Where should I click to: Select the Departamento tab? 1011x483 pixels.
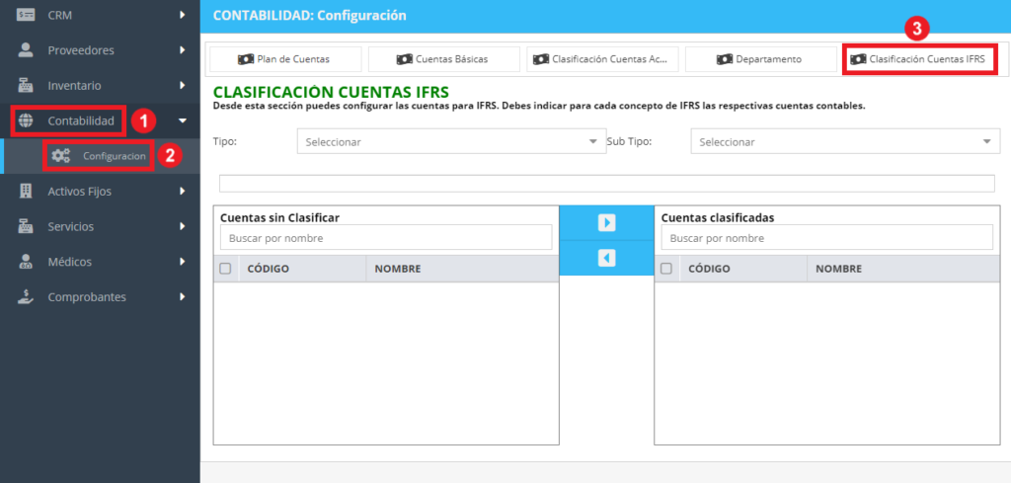(761, 59)
